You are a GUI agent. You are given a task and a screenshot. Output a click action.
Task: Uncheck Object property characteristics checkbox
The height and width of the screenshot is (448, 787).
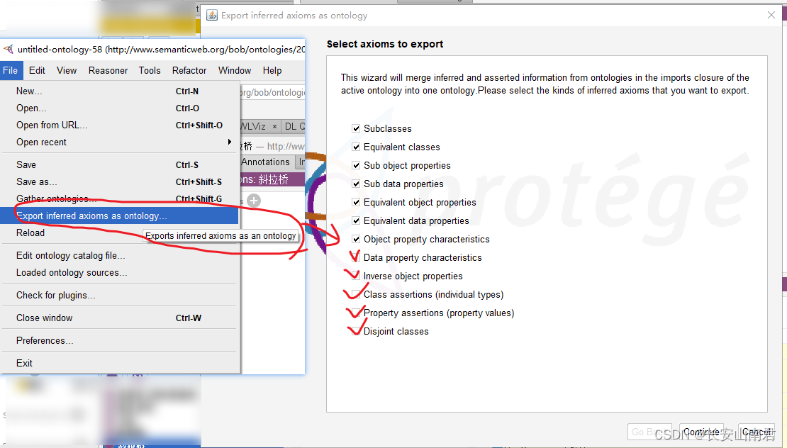356,240
